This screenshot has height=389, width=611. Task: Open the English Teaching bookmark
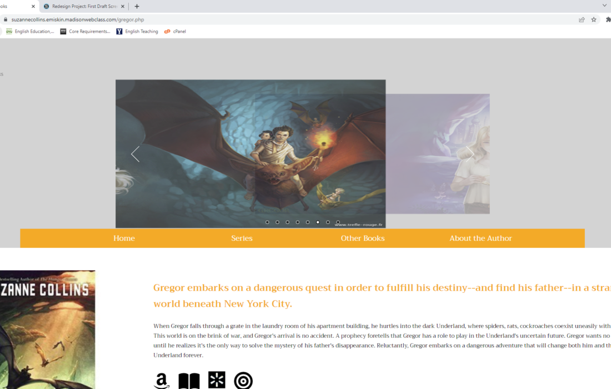coord(137,31)
